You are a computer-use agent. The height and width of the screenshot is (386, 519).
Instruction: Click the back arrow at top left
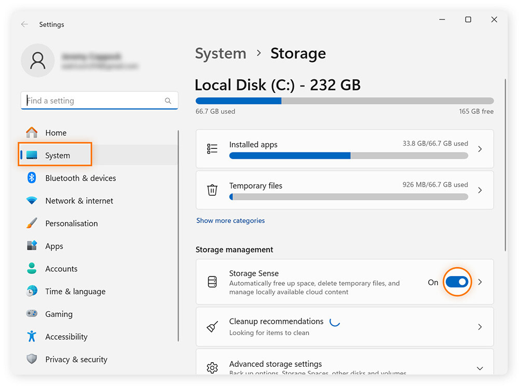(24, 24)
